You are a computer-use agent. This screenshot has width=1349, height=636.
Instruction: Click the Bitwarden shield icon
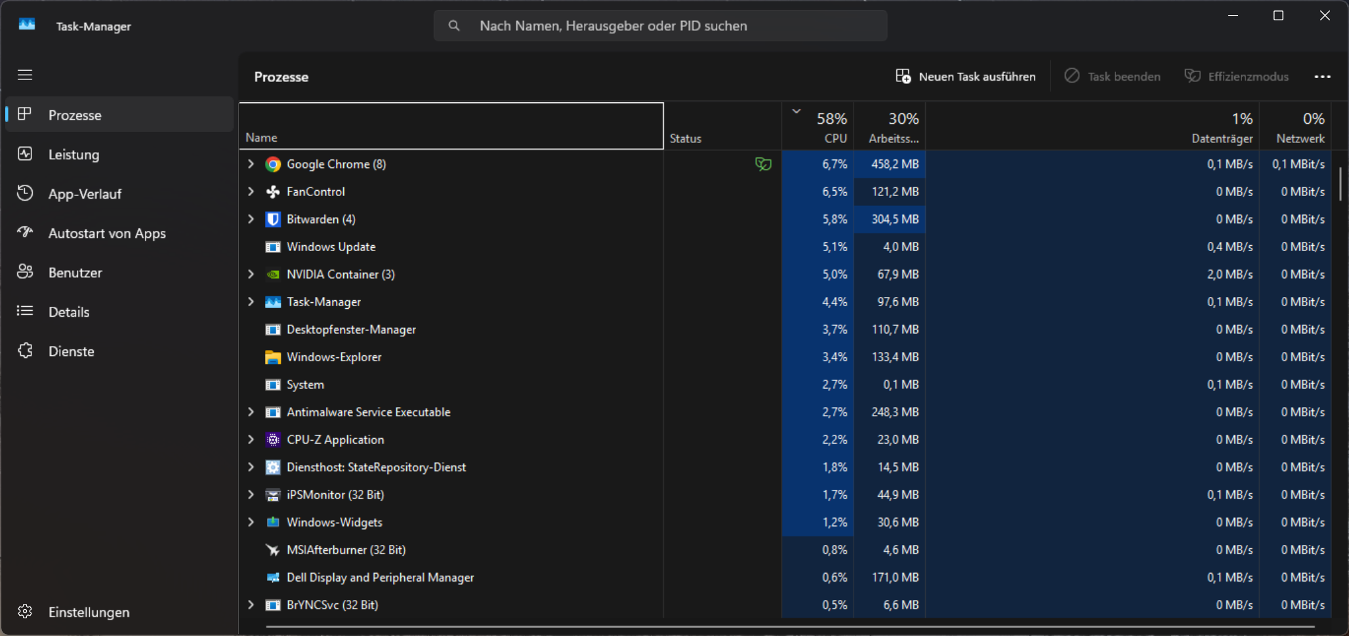click(x=273, y=220)
